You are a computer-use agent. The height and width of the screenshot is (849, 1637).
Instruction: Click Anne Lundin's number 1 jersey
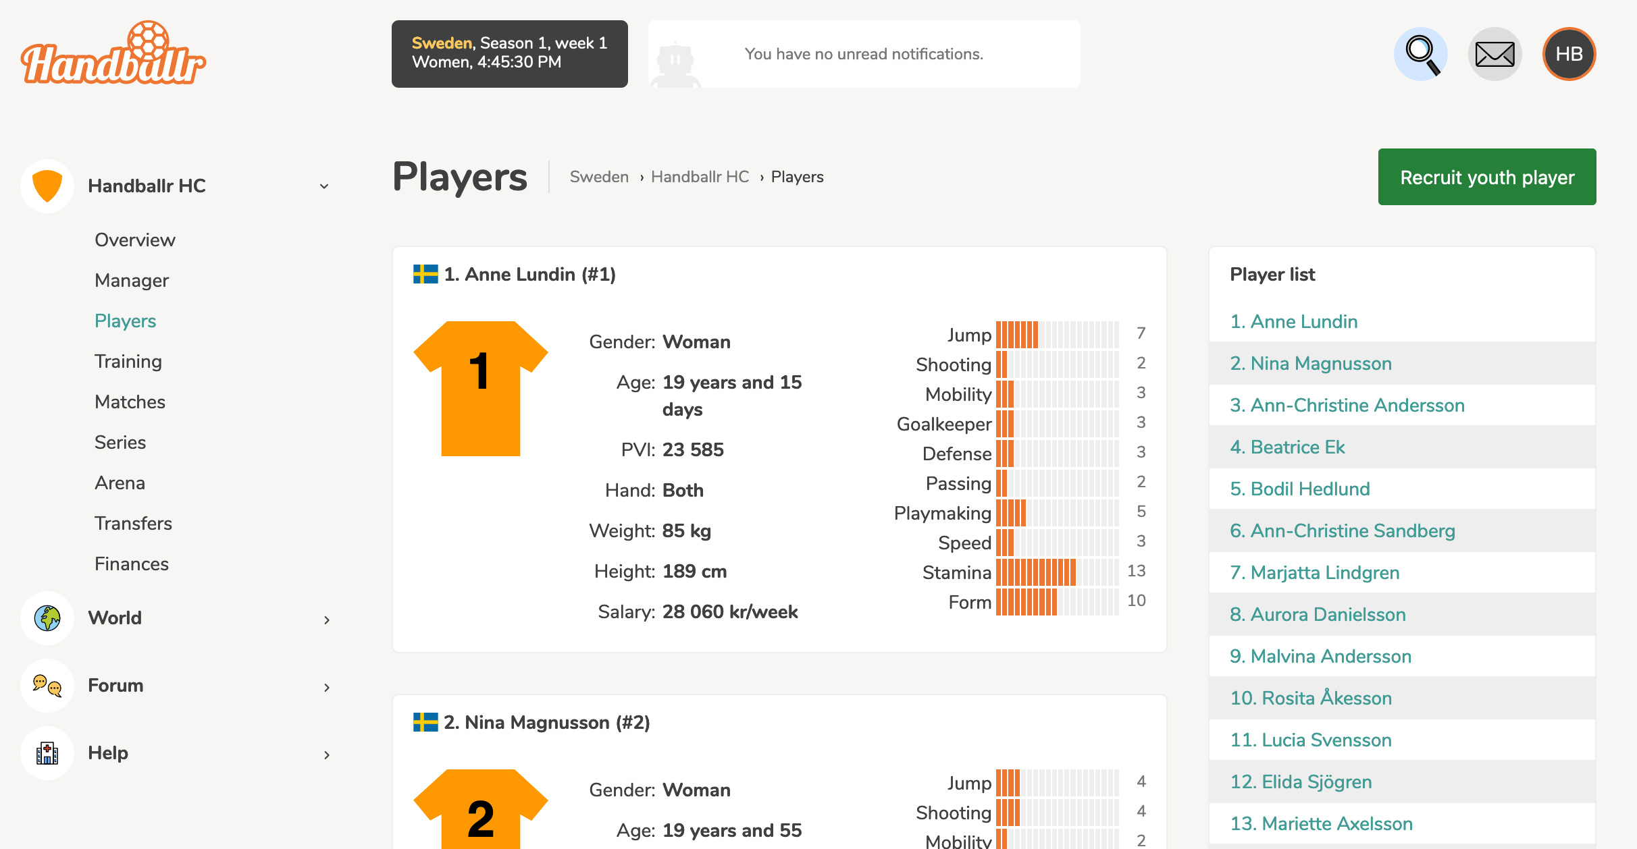click(x=480, y=388)
